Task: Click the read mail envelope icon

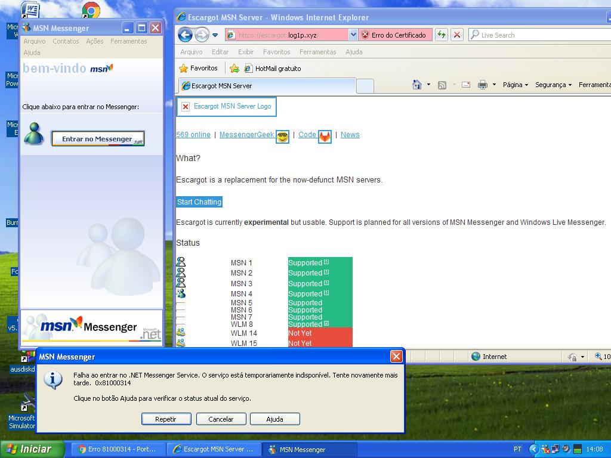Action: pyautogui.click(x=465, y=85)
